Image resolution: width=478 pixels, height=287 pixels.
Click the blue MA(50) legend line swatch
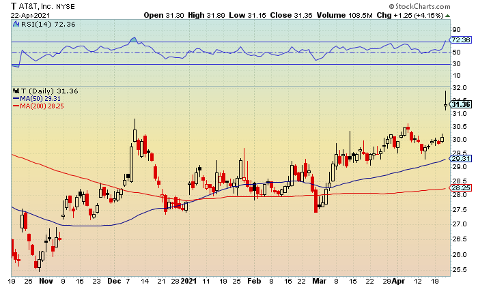tap(16, 99)
